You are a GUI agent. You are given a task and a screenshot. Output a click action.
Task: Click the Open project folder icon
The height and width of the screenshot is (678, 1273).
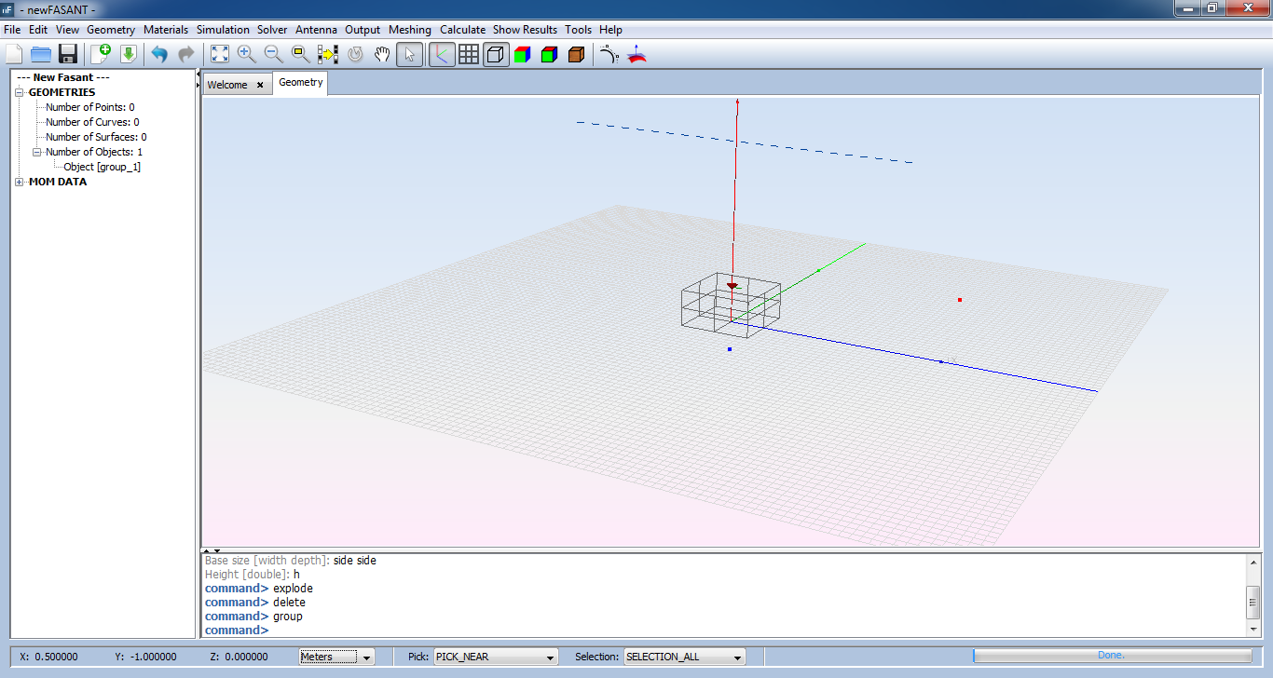coord(41,54)
